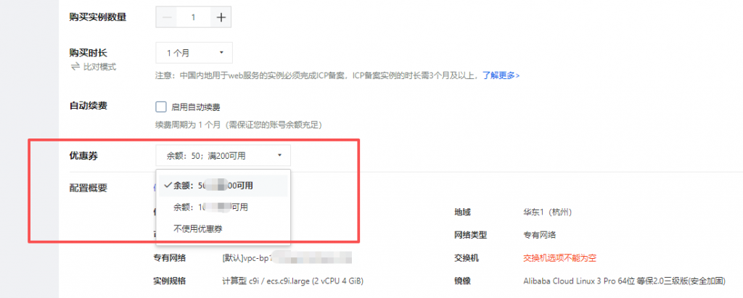Click the 比对模式 swap arrows icon

click(75, 67)
